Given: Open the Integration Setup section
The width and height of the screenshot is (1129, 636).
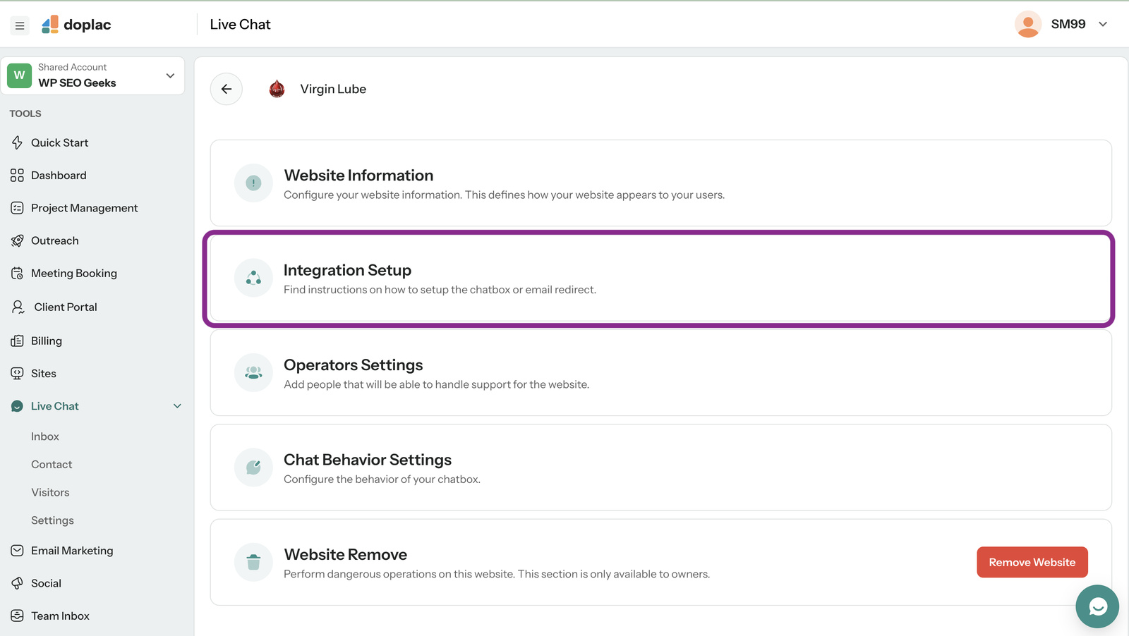Looking at the screenshot, I should click(x=660, y=279).
